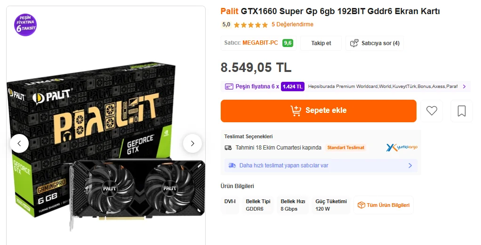Open the 5 Değerlendirme reviews link

(x=292, y=24)
